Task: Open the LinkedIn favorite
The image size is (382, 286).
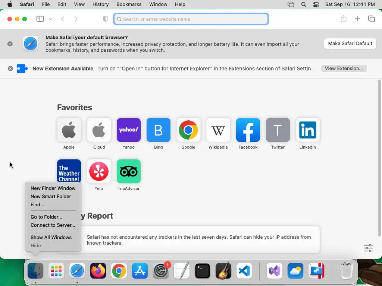Action: point(308,130)
